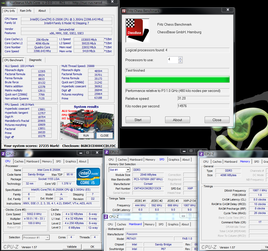Select Memory tab in Mainboard CPU-Z window

(149, 224)
